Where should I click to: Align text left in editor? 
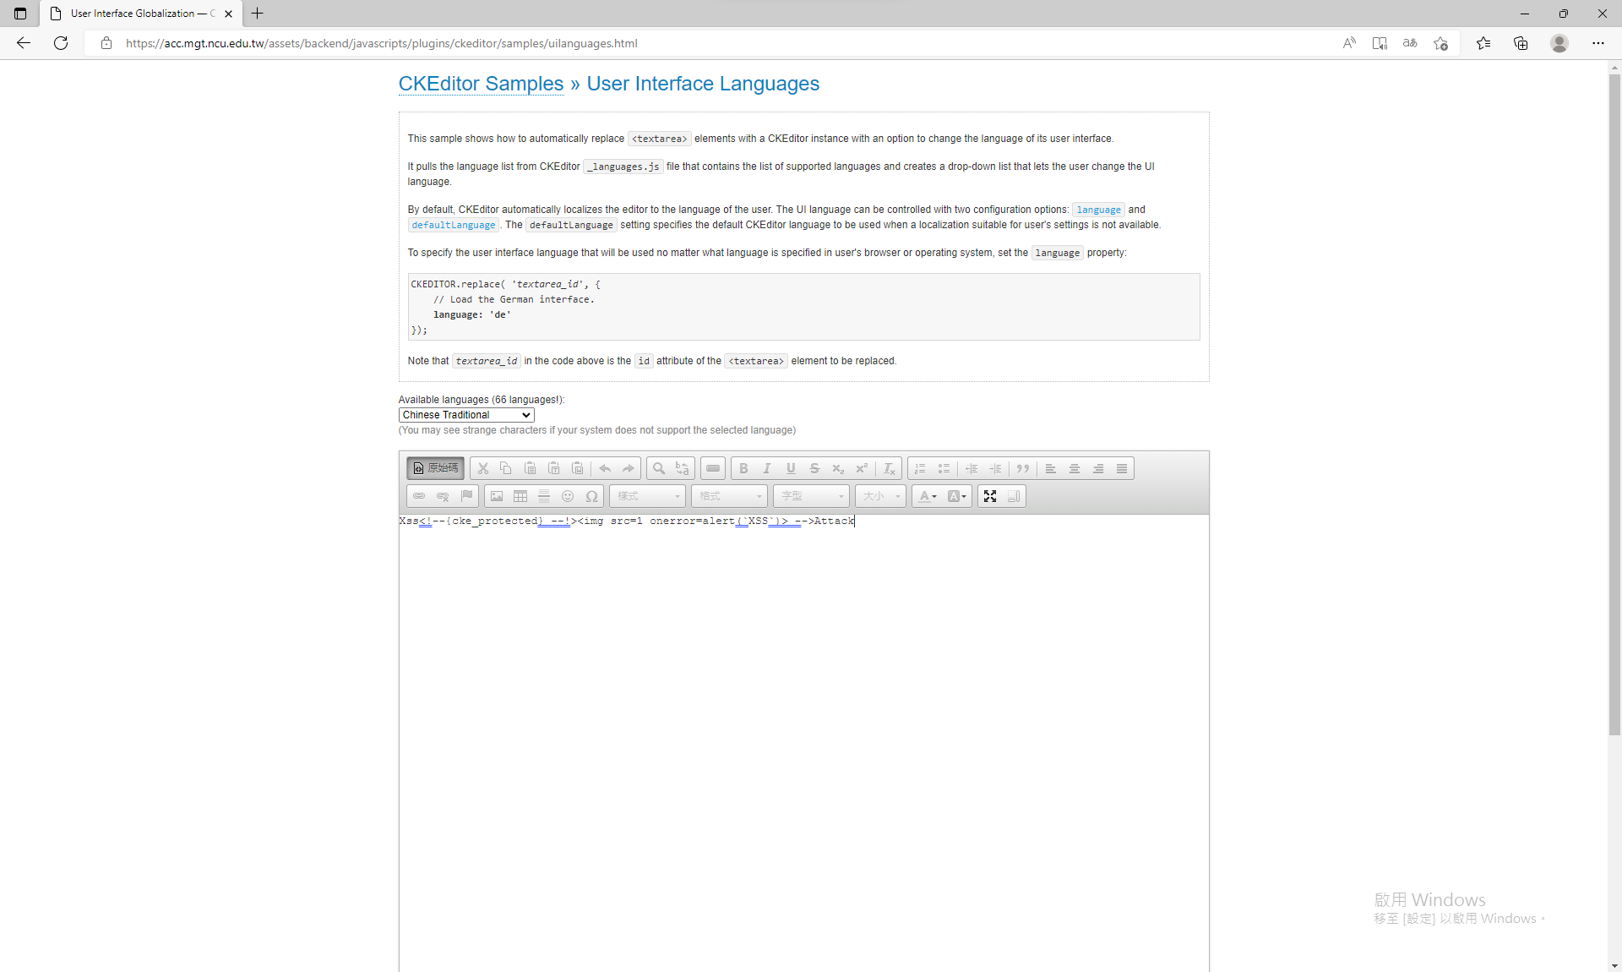pyautogui.click(x=1051, y=468)
